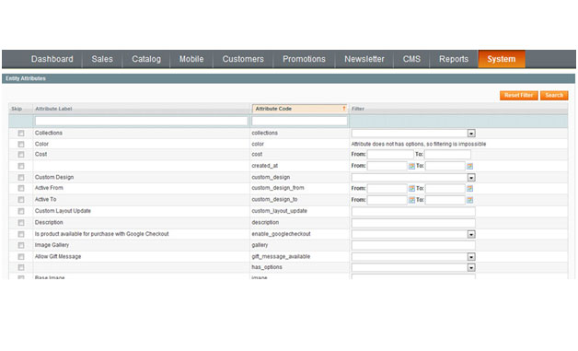Viewport: 578px width, 351px height.
Task: Open the Reports menu
Action: 454,59
